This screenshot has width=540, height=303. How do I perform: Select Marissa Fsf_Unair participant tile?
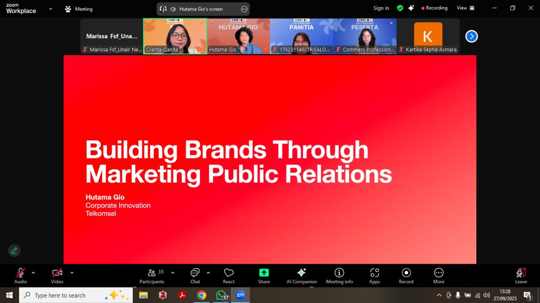[112, 36]
